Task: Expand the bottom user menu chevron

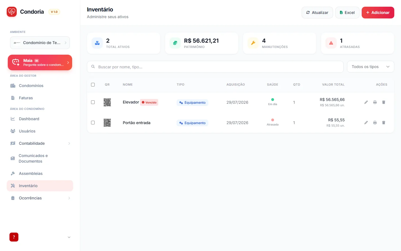Action: tap(69, 237)
